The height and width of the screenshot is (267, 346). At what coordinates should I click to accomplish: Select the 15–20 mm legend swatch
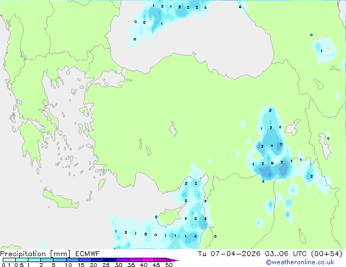tap(85, 260)
